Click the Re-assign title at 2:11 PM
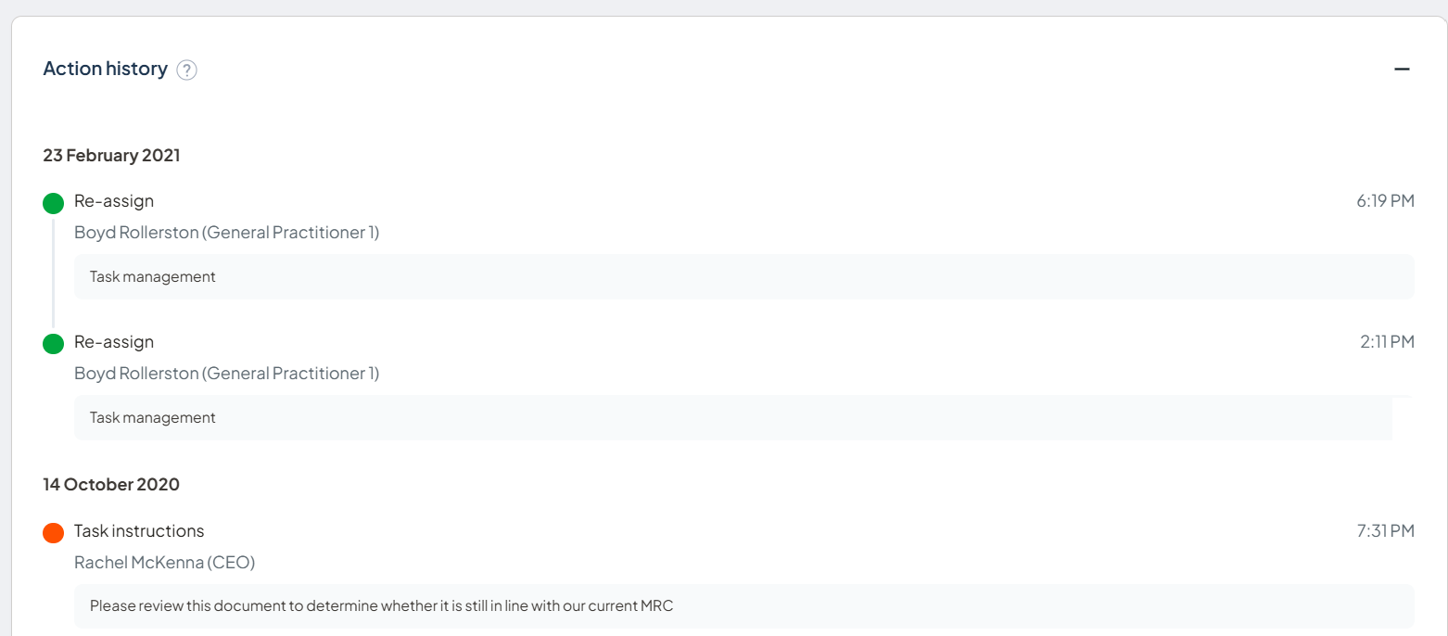The image size is (1448, 636). (114, 342)
